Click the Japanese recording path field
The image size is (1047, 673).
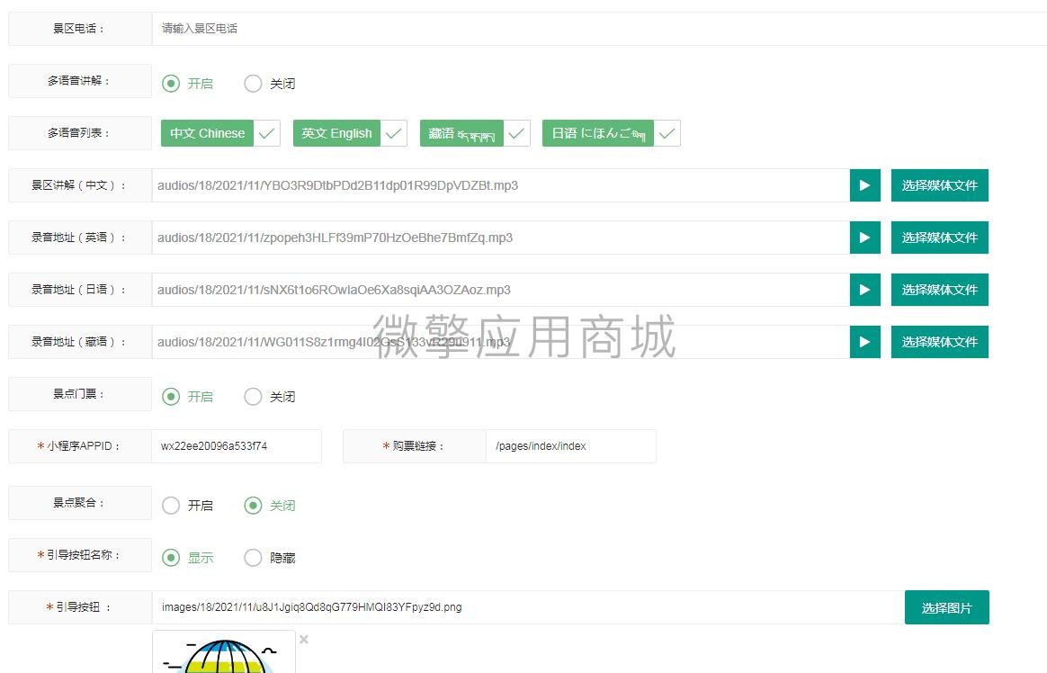tap(501, 289)
